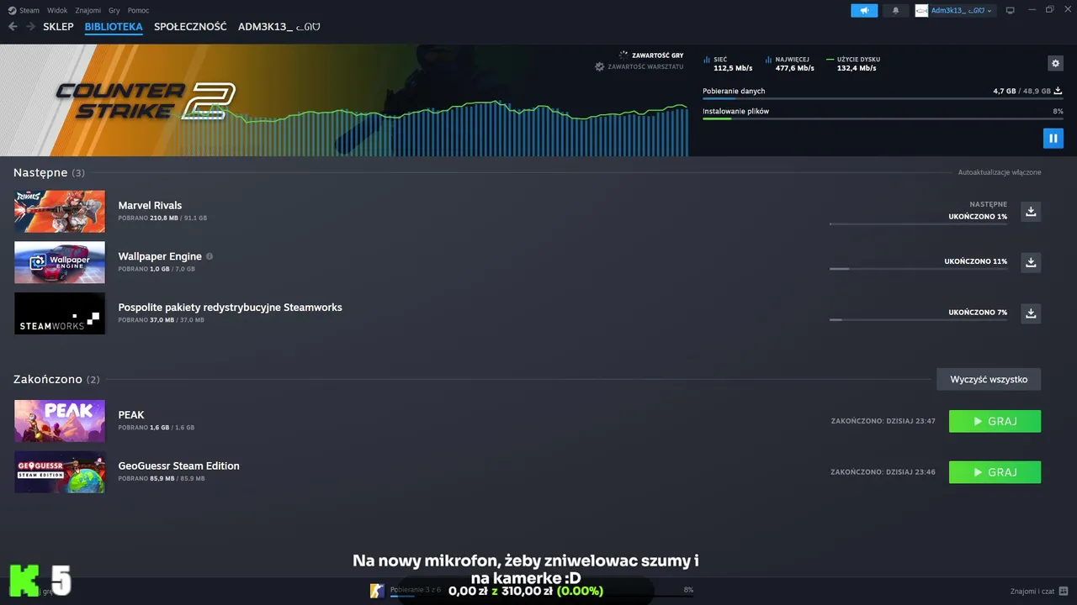Viewport: 1077px width, 605px height.
Task: Click the info icon next to Wallpaper Engine
Action: click(210, 256)
